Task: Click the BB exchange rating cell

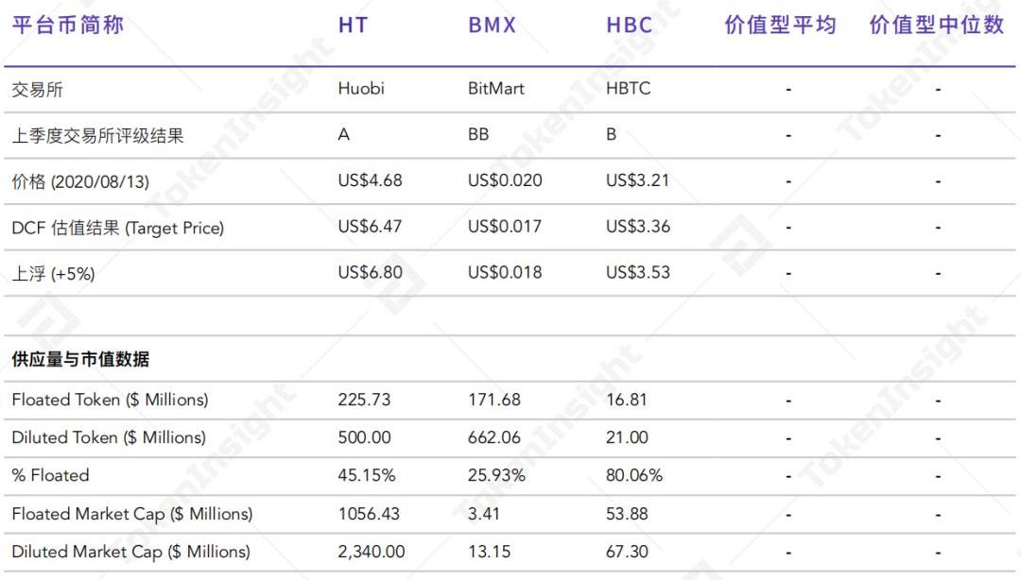Action: [478, 134]
